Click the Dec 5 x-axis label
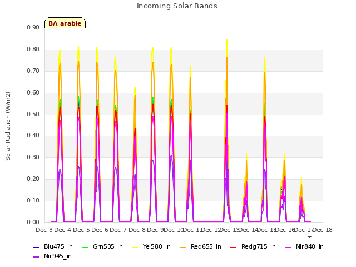The width and height of the screenshot is (356, 267). (x=81, y=230)
